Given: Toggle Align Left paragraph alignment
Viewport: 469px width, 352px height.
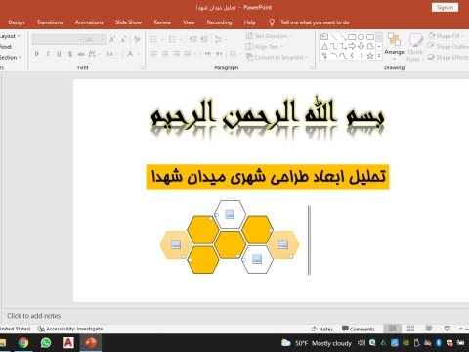Looking at the screenshot, I should [154, 54].
